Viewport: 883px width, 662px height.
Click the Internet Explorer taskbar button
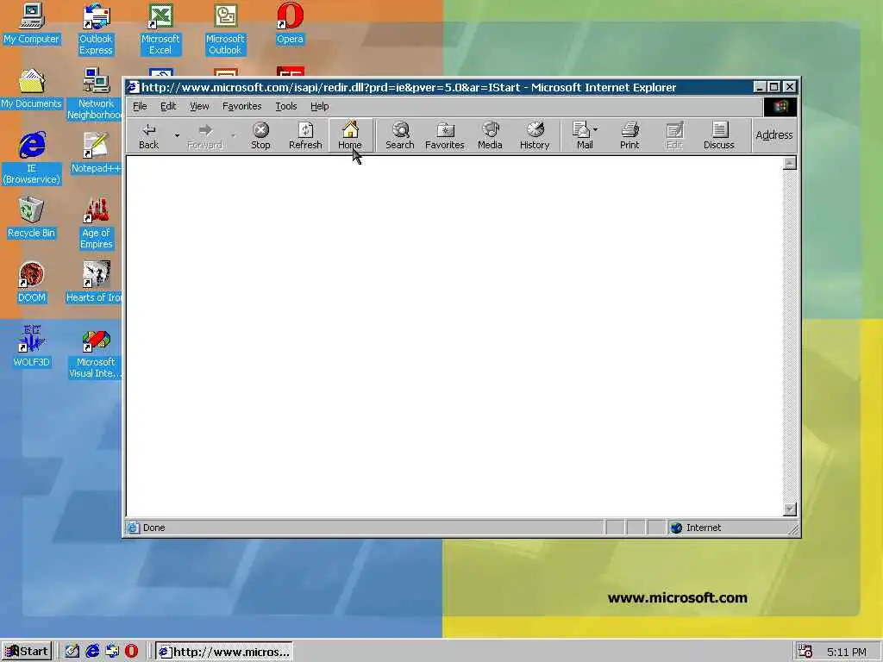click(x=224, y=652)
